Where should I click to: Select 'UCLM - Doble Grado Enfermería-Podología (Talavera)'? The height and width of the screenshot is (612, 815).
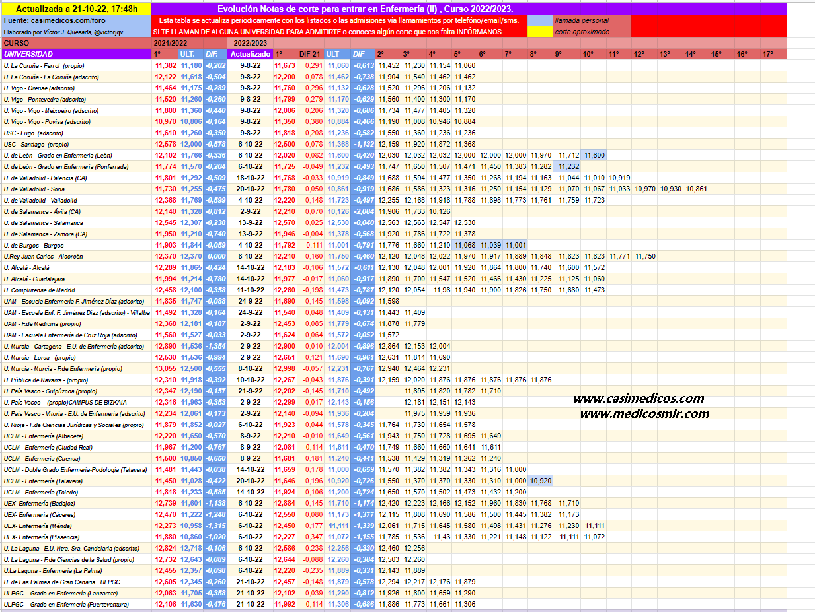click(x=76, y=469)
